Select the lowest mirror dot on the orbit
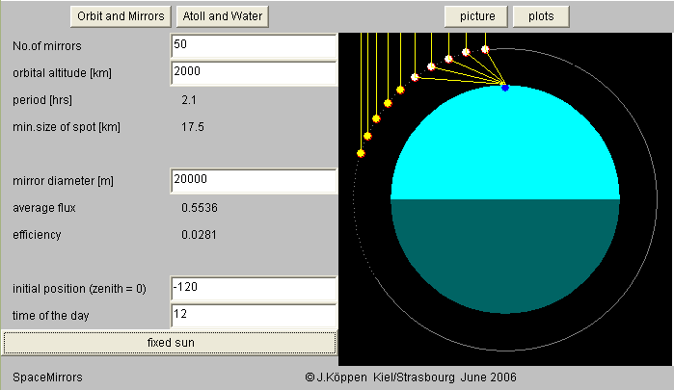Image resolution: width=674 pixels, height=390 pixels. click(x=361, y=153)
